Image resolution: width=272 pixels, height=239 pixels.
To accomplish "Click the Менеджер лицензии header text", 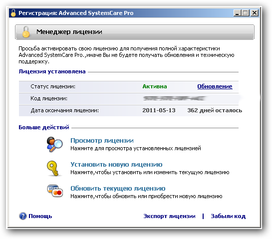I will [69, 32].
